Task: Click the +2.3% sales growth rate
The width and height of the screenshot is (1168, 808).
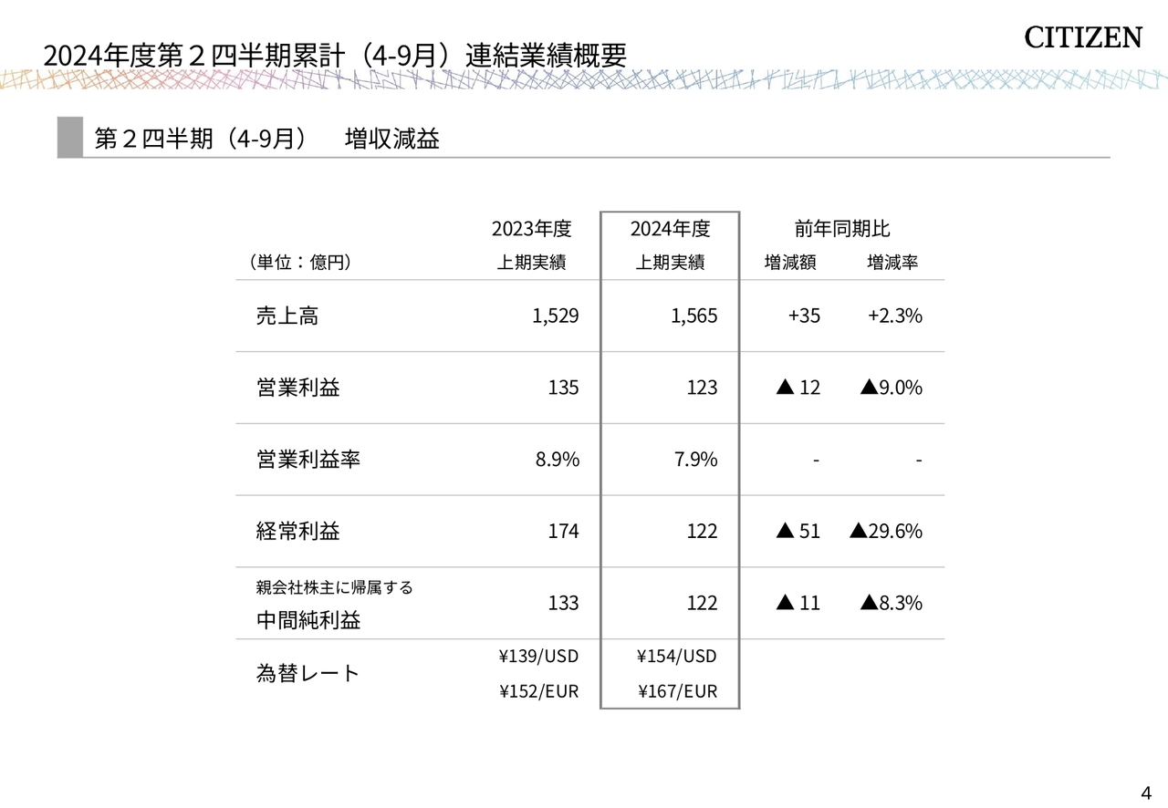Action: point(894,316)
